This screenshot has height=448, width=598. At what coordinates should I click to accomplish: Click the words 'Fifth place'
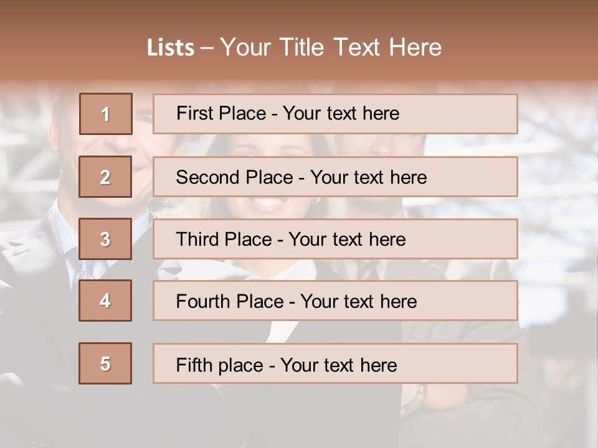pos(220,365)
